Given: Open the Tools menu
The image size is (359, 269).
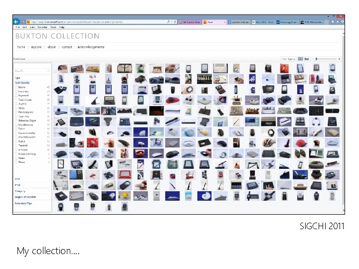Looking at the screenshot, I should [53, 27].
